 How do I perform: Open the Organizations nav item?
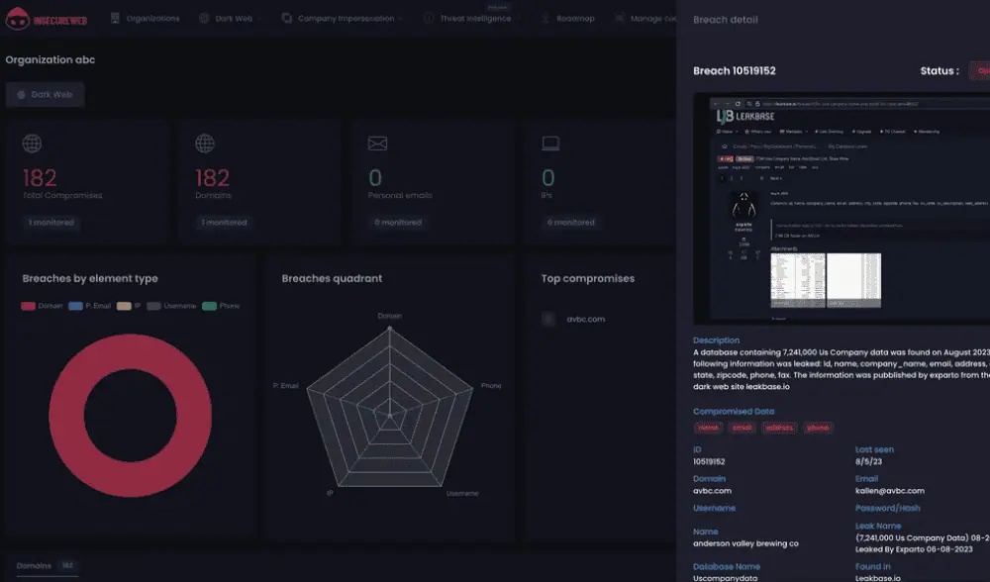coord(146,18)
